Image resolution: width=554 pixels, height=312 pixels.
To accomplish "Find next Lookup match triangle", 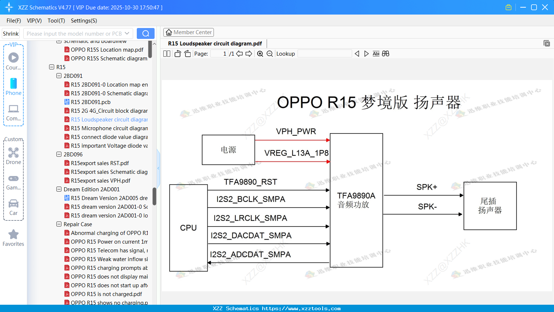I will click(x=366, y=54).
